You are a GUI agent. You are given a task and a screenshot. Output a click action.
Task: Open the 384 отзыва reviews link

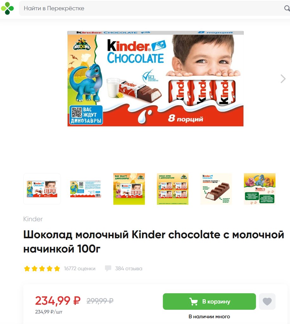[129, 268]
